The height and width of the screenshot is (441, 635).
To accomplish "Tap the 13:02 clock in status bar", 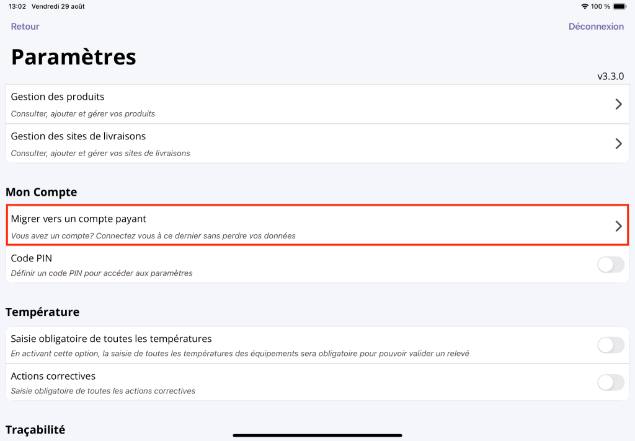I will (x=17, y=6).
